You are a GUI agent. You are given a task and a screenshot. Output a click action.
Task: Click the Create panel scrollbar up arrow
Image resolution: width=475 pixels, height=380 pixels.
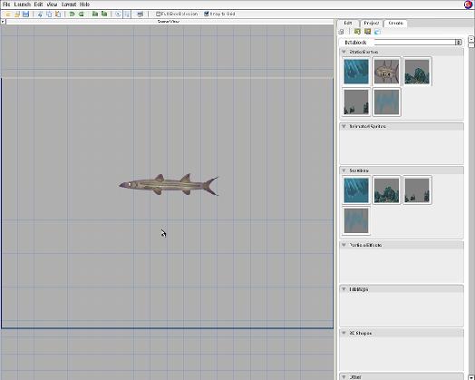tap(471, 39)
